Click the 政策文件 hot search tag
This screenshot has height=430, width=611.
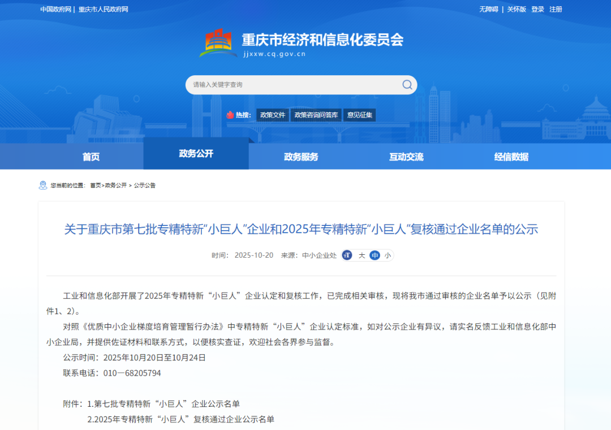273,115
